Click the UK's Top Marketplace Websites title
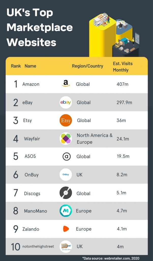Screen dimensions: 153x261 pyautogui.click(x=40, y=28)
